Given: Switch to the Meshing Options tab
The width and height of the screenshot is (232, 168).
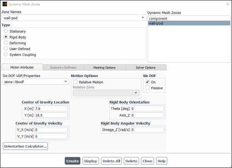Looking at the screenshot, I should pyautogui.click(x=105, y=68).
